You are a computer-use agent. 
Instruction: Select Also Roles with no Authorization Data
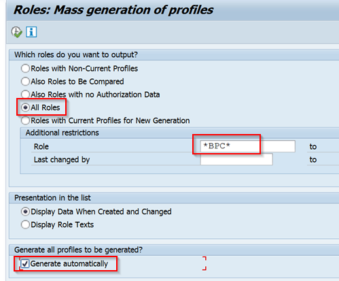pos(25,95)
